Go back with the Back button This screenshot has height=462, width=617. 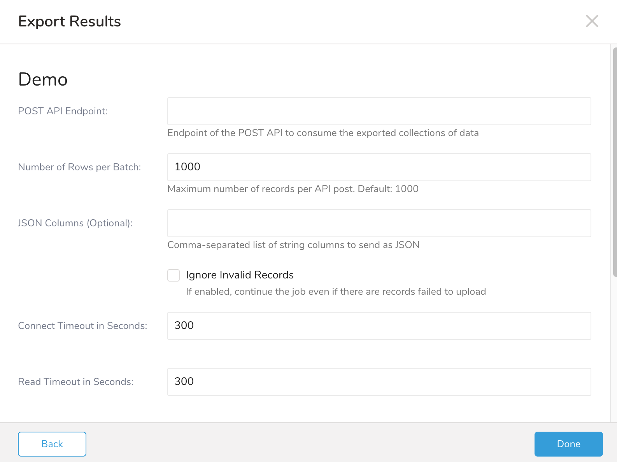[52, 444]
